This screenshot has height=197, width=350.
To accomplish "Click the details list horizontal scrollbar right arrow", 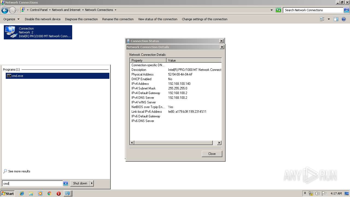I will (x=219, y=143).
